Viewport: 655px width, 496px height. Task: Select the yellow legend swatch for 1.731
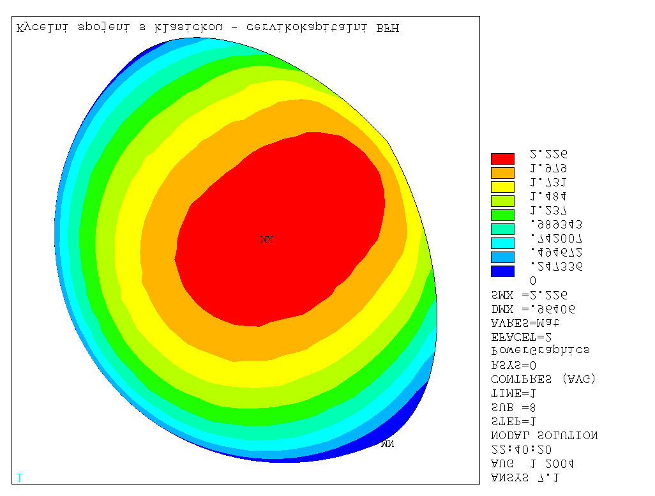(x=502, y=187)
